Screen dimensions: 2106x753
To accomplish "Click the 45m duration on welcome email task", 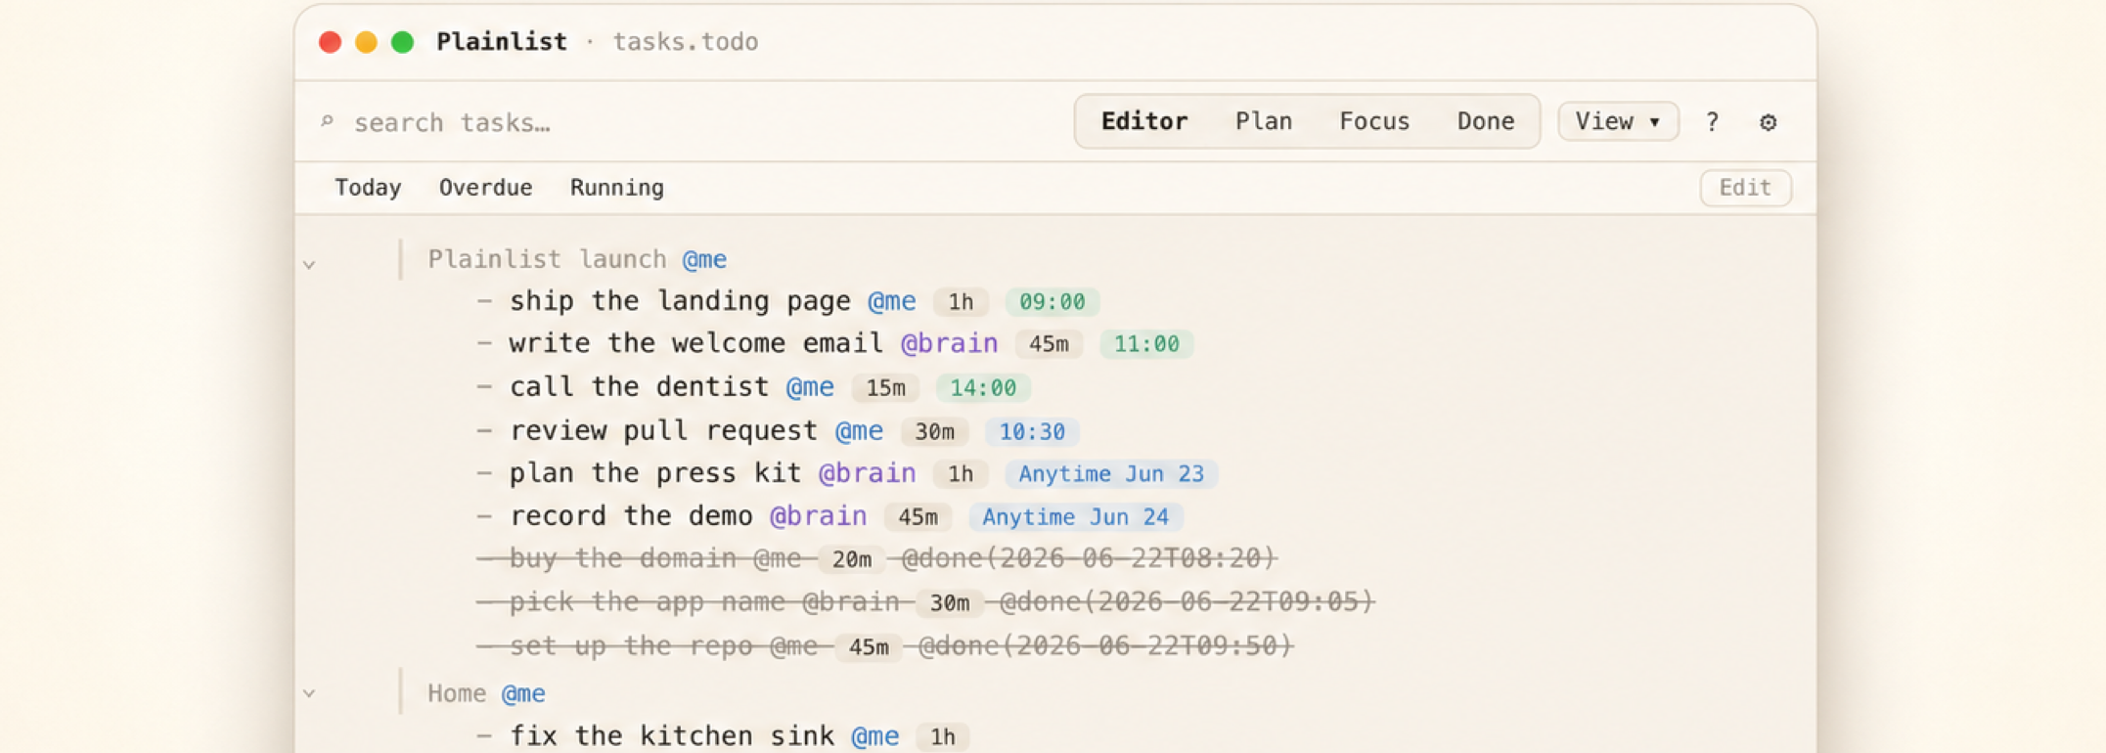I will pyautogui.click(x=1049, y=344).
